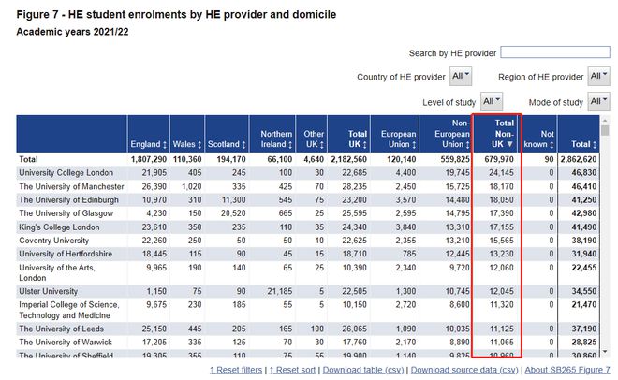
Task: Sort by Total UK column
Action: [357, 139]
